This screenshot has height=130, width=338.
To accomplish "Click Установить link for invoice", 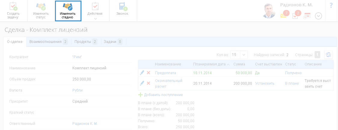I will pos(265,83).
